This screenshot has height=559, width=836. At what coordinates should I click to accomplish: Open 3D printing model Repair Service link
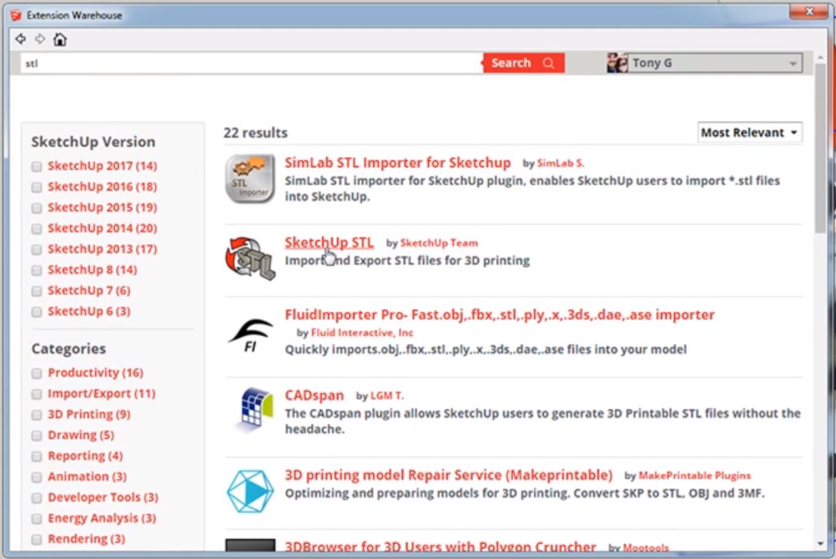tap(449, 475)
